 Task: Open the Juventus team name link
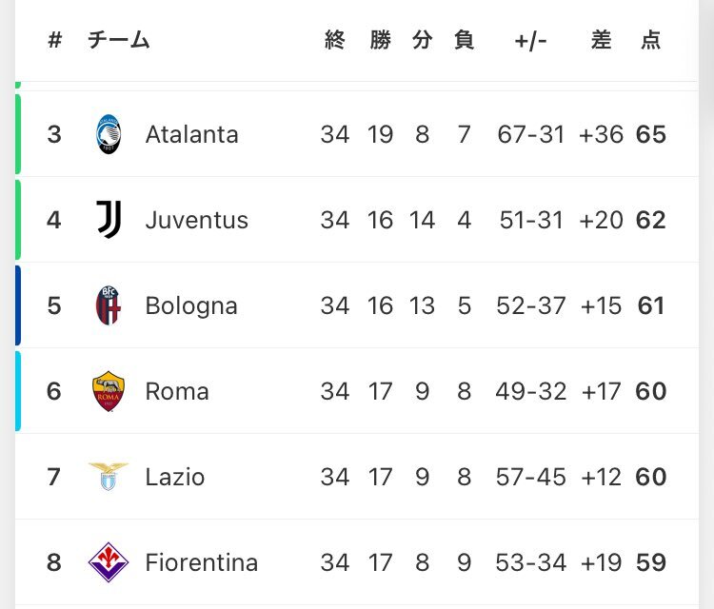[x=197, y=221]
